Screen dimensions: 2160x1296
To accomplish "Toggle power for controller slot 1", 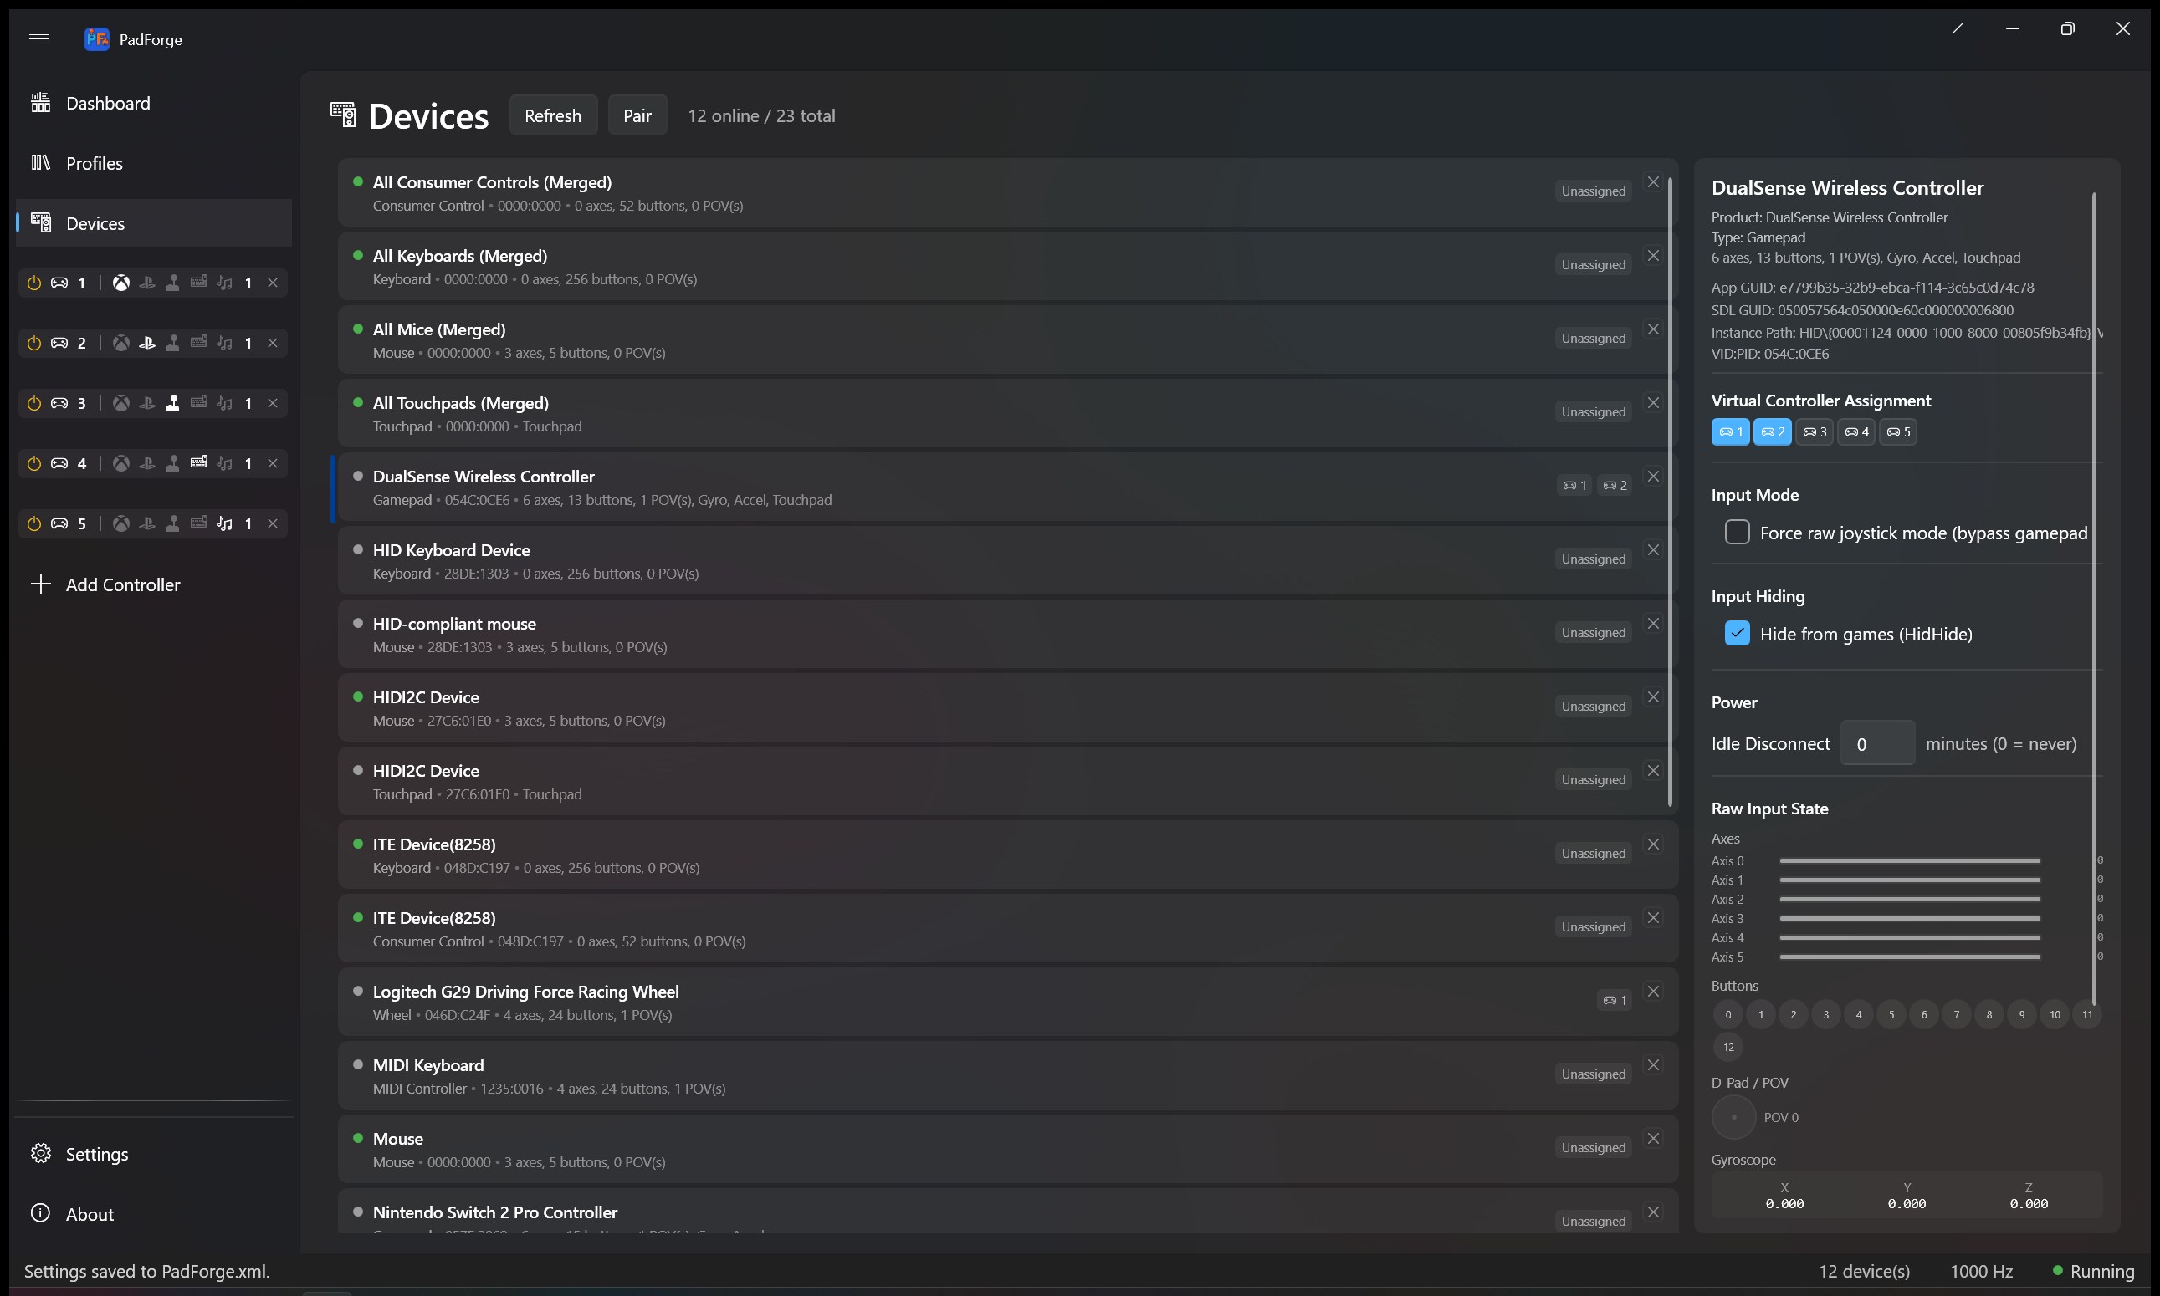I will click(x=34, y=283).
